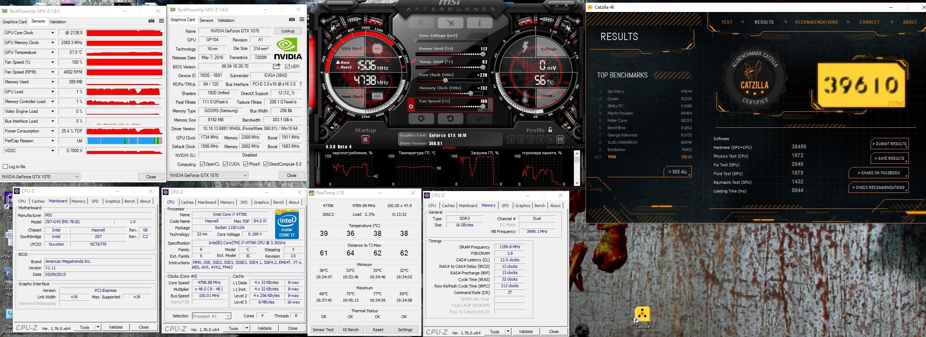Toggle the Log to file checkbox
The height and width of the screenshot is (337, 926).
tap(5, 167)
